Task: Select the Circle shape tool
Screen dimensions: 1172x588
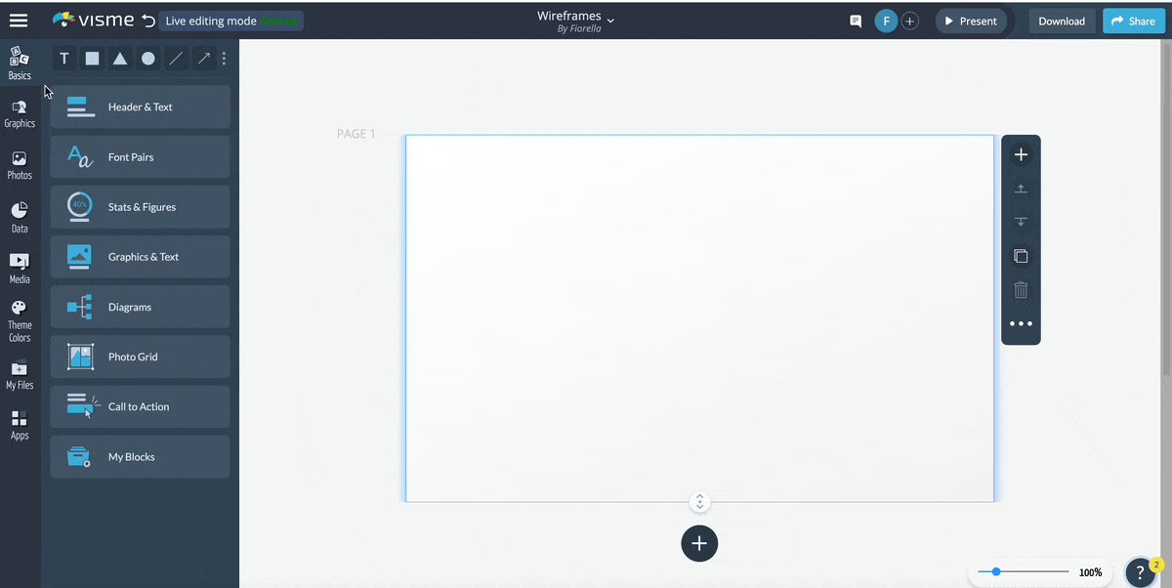Action: [x=147, y=59]
